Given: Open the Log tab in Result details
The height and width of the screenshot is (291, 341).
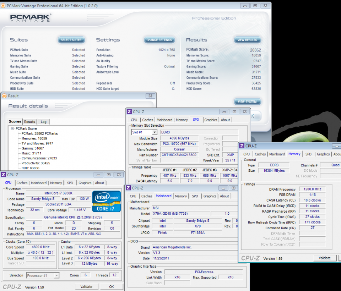Looking at the screenshot, I should (x=43, y=122).
